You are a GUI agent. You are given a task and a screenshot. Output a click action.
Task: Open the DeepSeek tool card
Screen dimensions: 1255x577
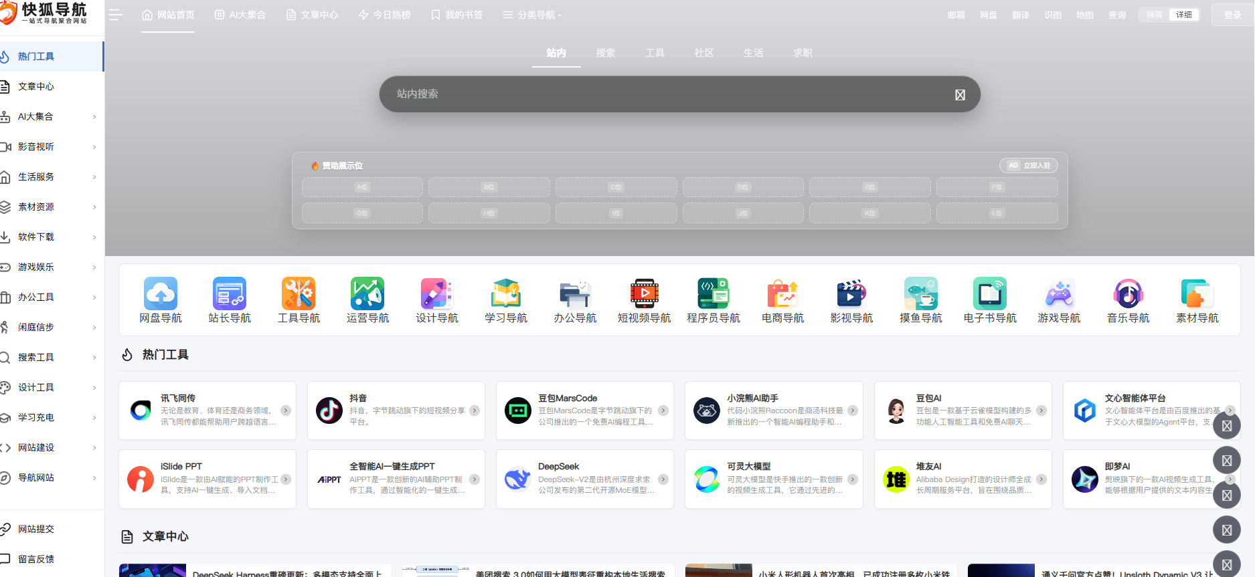tap(584, 479)
